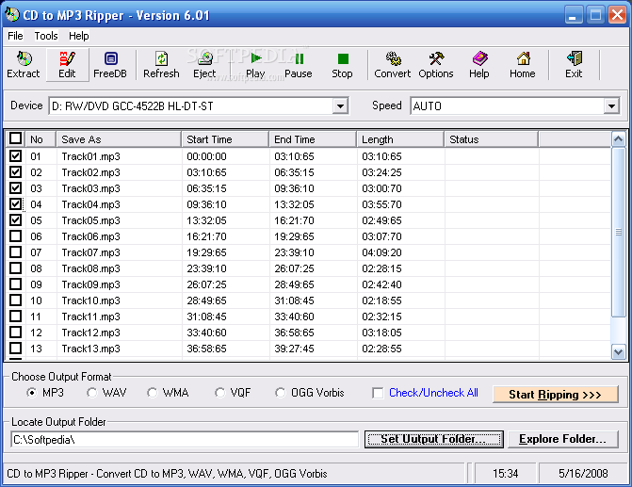Click the No column header
This screenshot has height=487, width=632.
pos(41,139)
